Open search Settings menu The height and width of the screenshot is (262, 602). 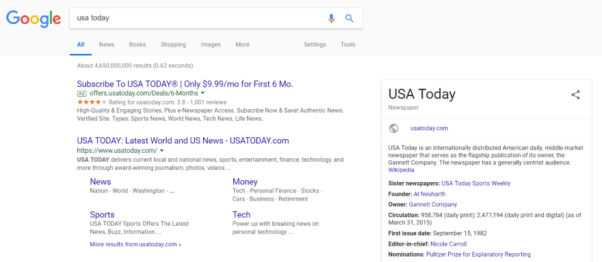tap(315, 44)
